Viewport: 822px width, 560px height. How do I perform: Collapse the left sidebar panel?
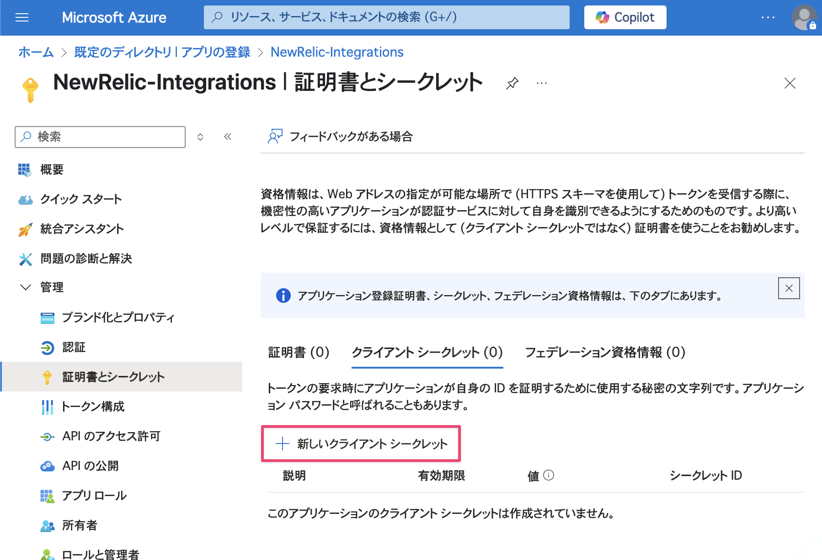point(228,137)
